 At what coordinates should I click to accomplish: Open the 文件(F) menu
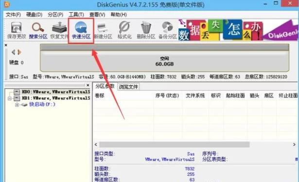coord(13,15)
